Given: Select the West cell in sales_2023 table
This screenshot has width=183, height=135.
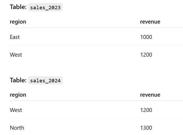Looking at the screenshot, I should point(16,55).
